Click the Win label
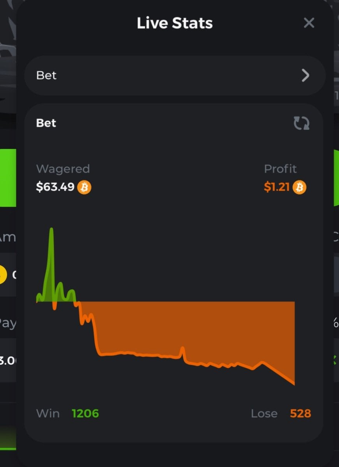The width and height of the screenshot is (339, 467). [x=48, y=413]
